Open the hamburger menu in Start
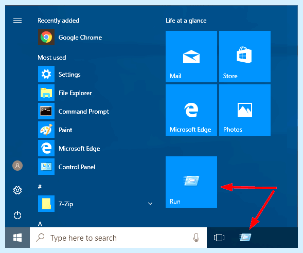This screenshot has width=303, height=253. point(17,20)
